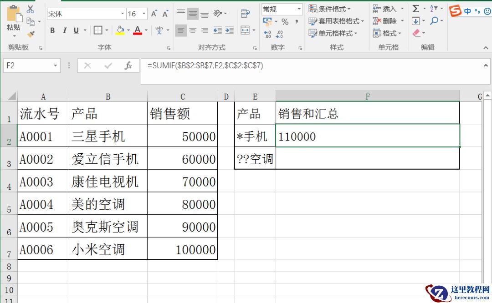Select cell B5 美的空调

(x=108, y=203)
